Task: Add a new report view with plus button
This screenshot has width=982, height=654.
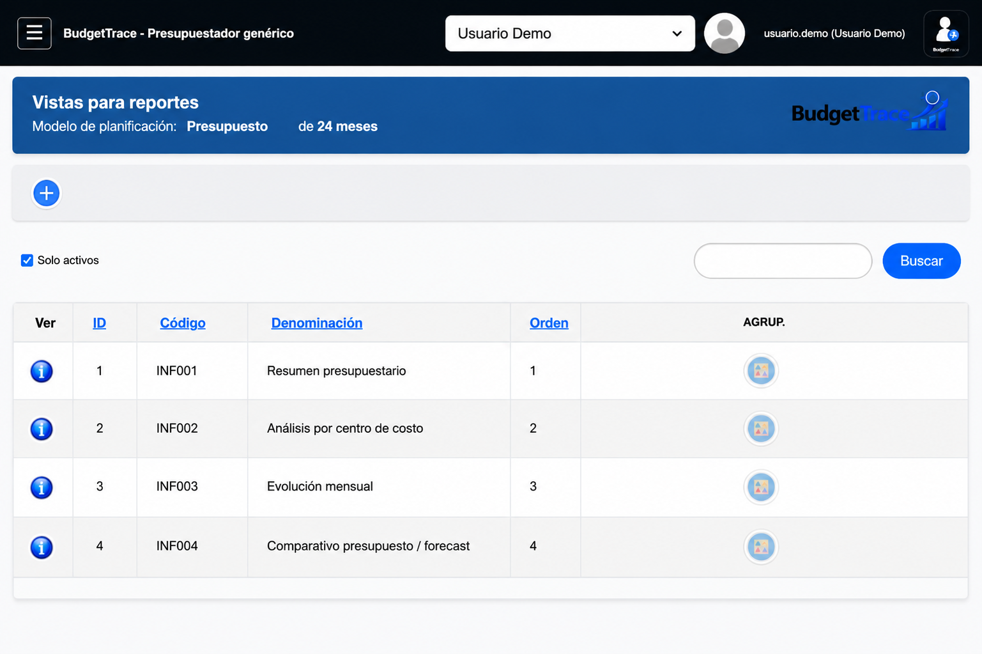Action: (47, 193)
